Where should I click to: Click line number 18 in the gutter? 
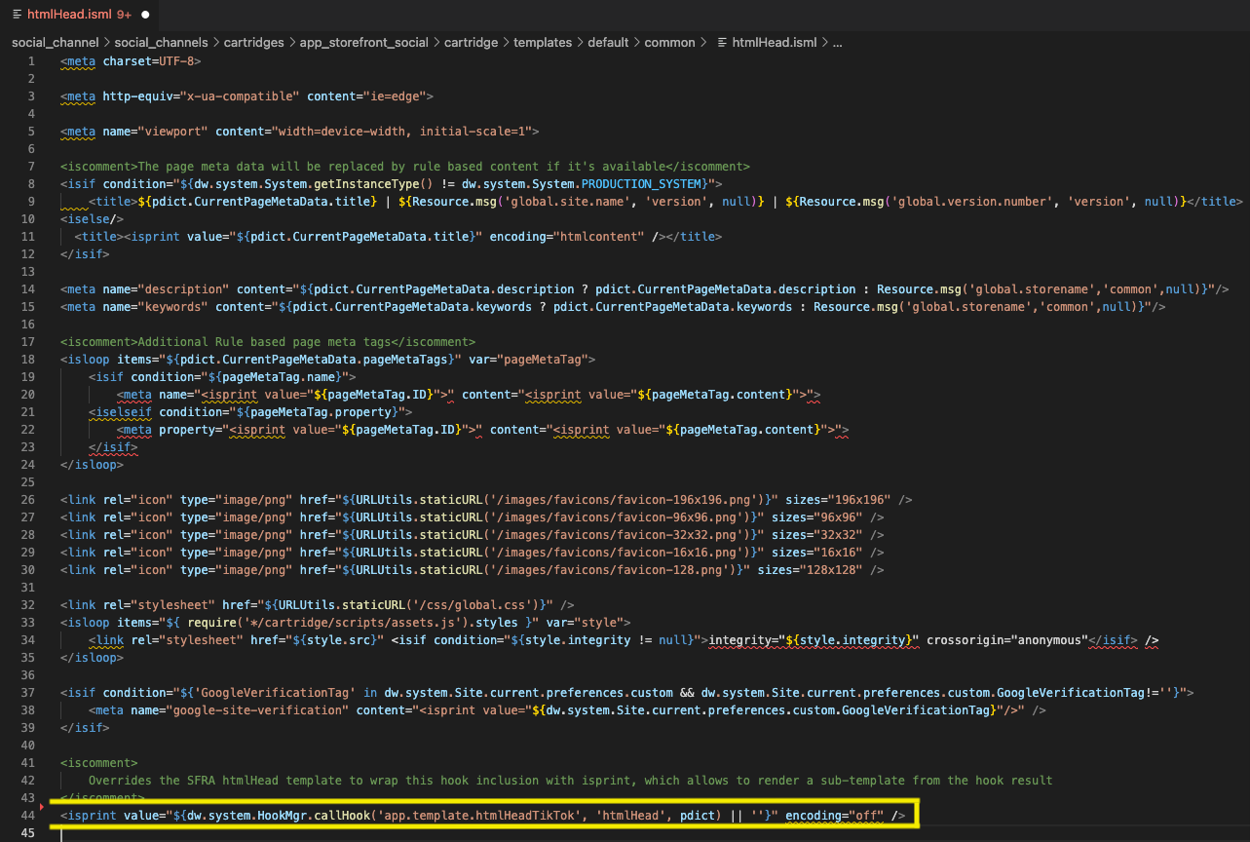28,360
